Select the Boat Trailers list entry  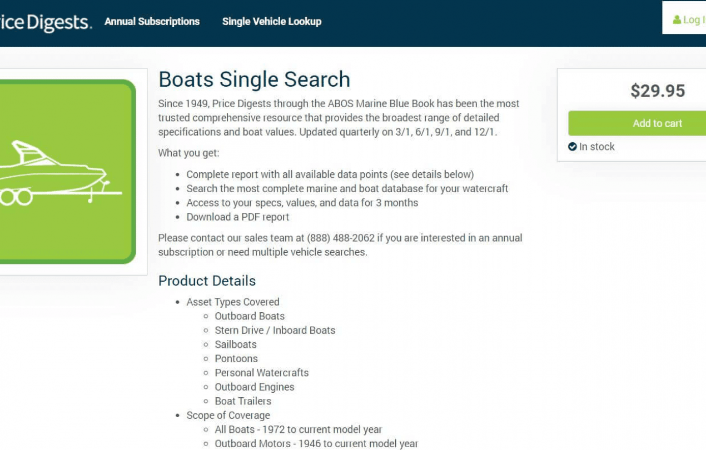(x=243, y=401)
